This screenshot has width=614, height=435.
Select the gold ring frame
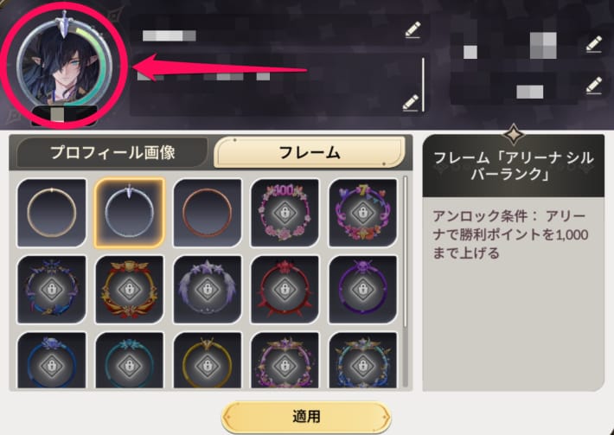pos(52,214)
